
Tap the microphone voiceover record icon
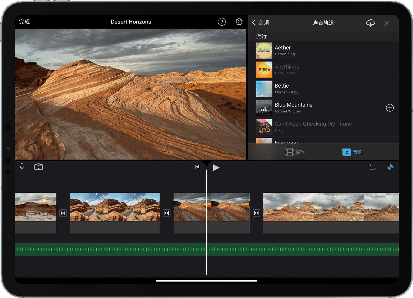22,167
